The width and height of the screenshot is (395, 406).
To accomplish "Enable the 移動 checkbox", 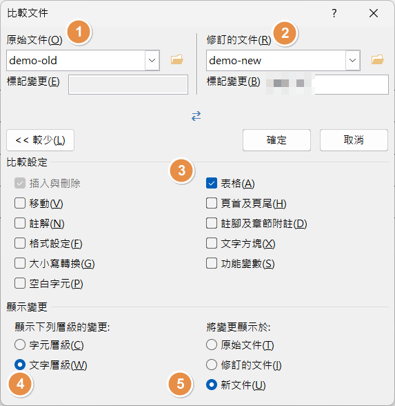I will click(20, 203).
